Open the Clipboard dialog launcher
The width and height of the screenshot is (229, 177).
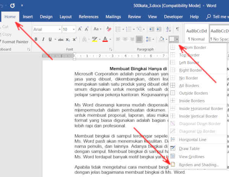click(x=29, y=50)
